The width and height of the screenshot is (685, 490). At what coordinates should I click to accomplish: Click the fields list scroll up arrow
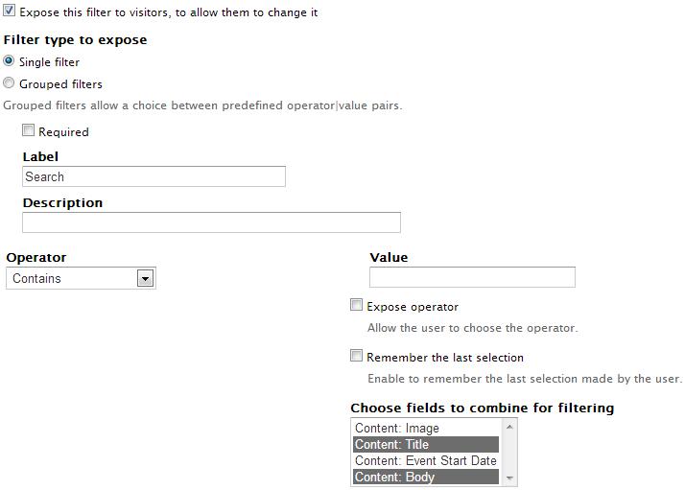click(x=509, y=427)
